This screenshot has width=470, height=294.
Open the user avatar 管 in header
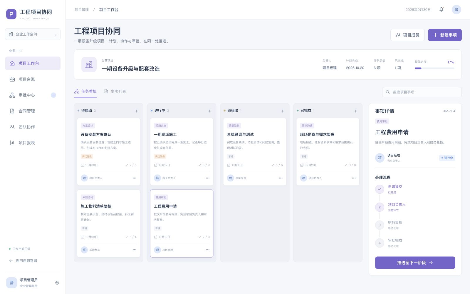(456, 9)
